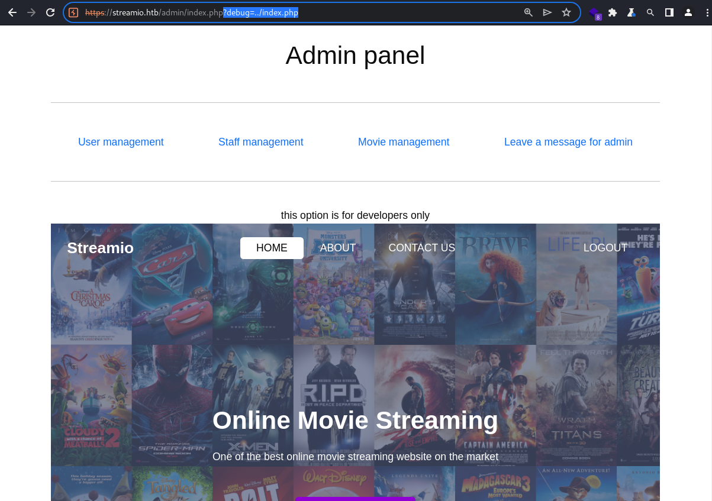Screen dimensions: 712x501
Task: Click the Cloudy with Meatballs 2 poster
Action: tap(91, 406)
